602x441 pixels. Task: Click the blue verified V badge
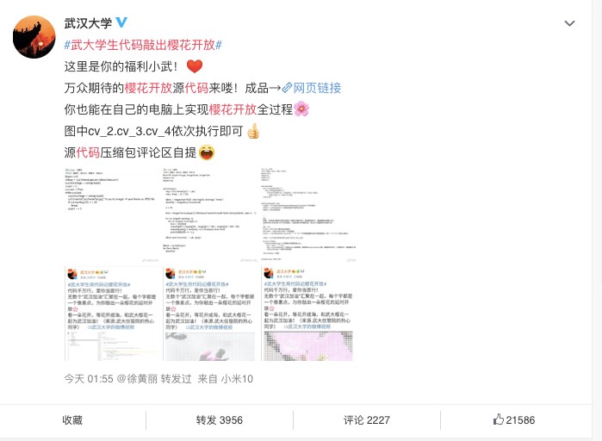(x=121, y=22)
